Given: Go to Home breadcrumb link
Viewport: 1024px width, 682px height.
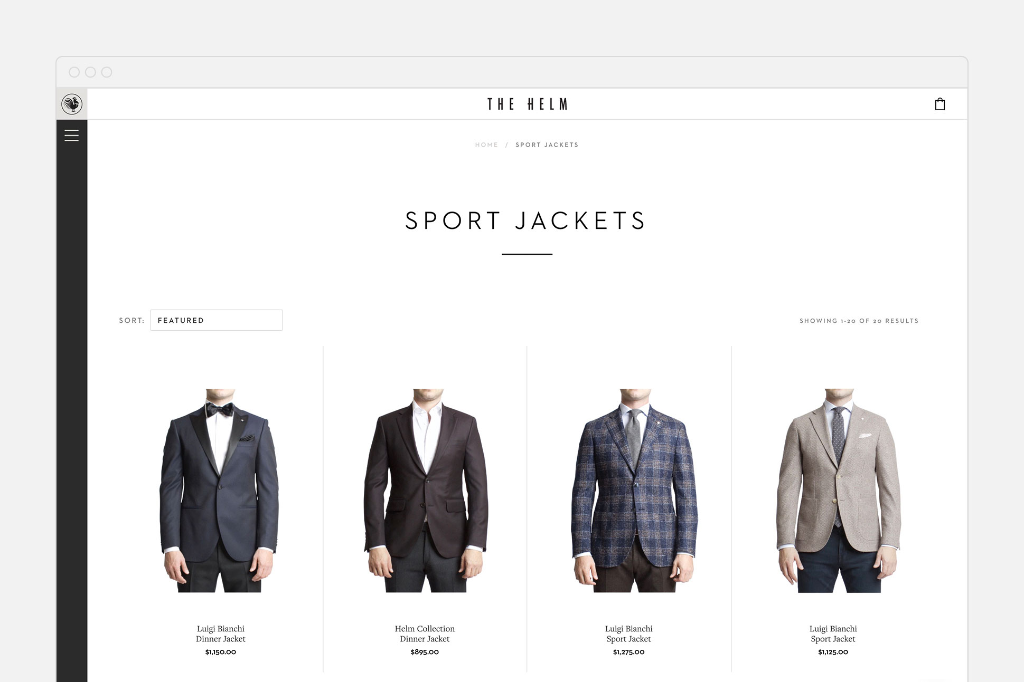Looking at the screenshot, I should [x=486, y=145].
